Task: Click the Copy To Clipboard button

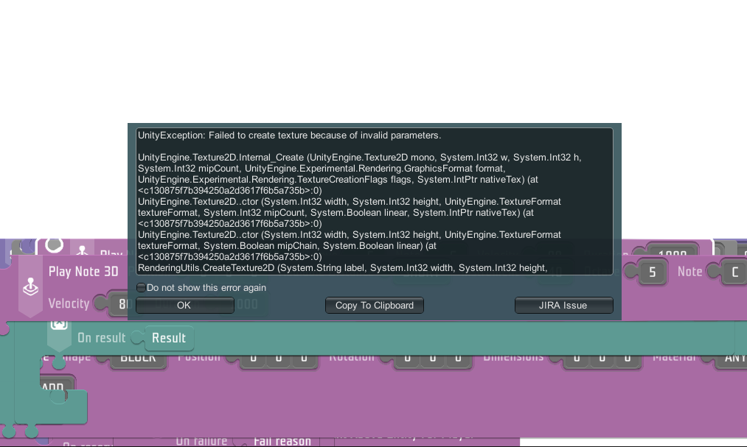Action: 375,306
